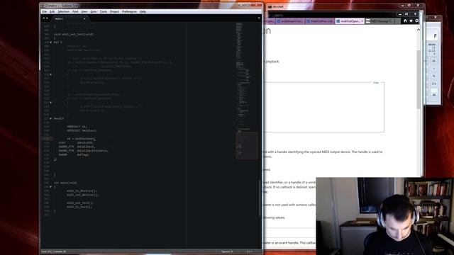Click the C++ syntax selector in status bar
The image size is (454, 255).
(x=249, y=251)
